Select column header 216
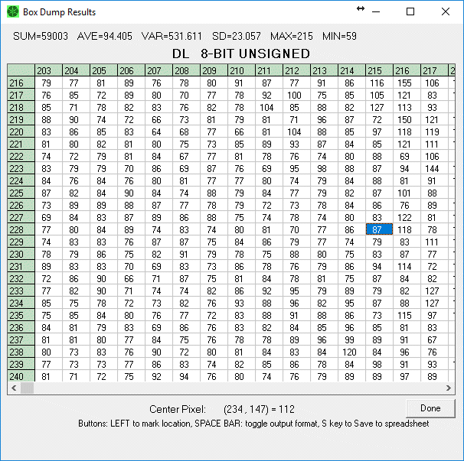This screenshot has width=464, height=461. (x=403, y=71)
